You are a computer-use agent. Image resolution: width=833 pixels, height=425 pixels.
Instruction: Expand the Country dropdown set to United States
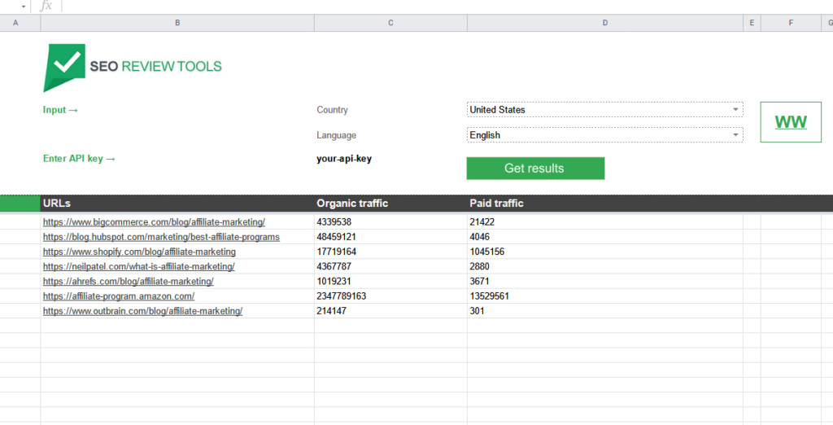coord(735,109)
